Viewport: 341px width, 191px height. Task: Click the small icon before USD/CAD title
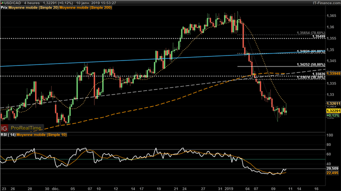[x=2, y=3]
